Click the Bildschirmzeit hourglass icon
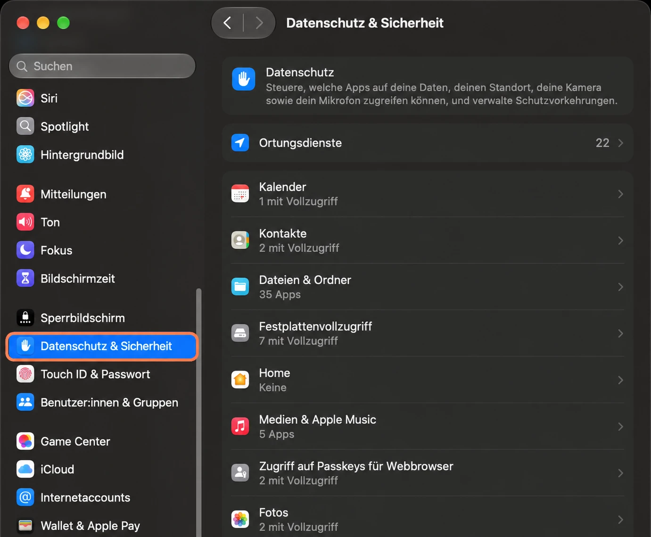651x537 pixels. [25, 279]
